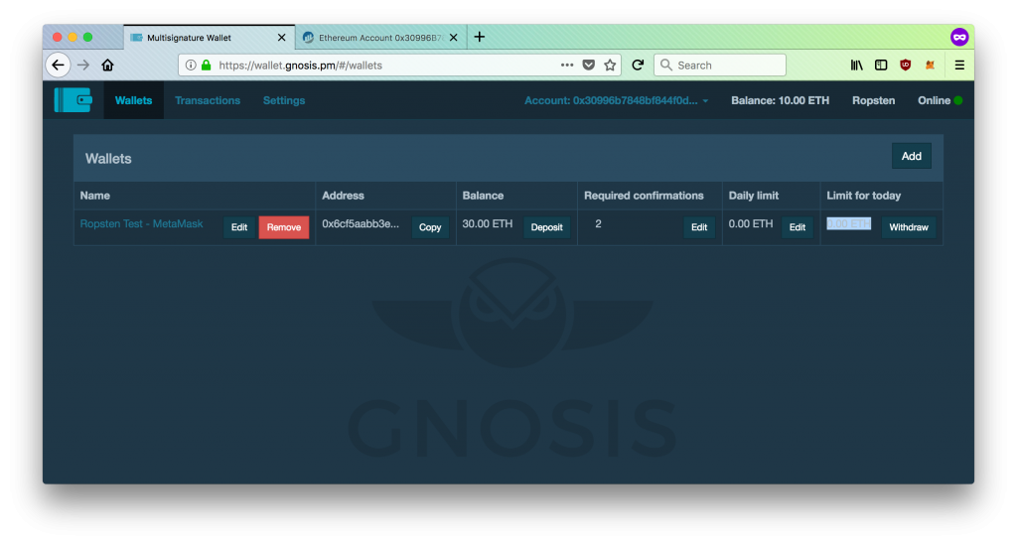Click the required confirmations value 2

click(x=598, y=223)
